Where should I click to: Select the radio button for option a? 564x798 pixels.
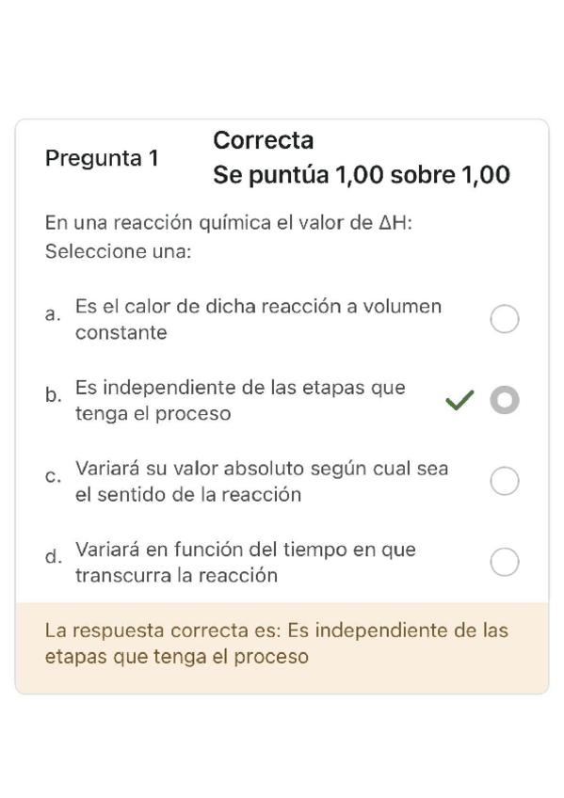tap(505, 319)
